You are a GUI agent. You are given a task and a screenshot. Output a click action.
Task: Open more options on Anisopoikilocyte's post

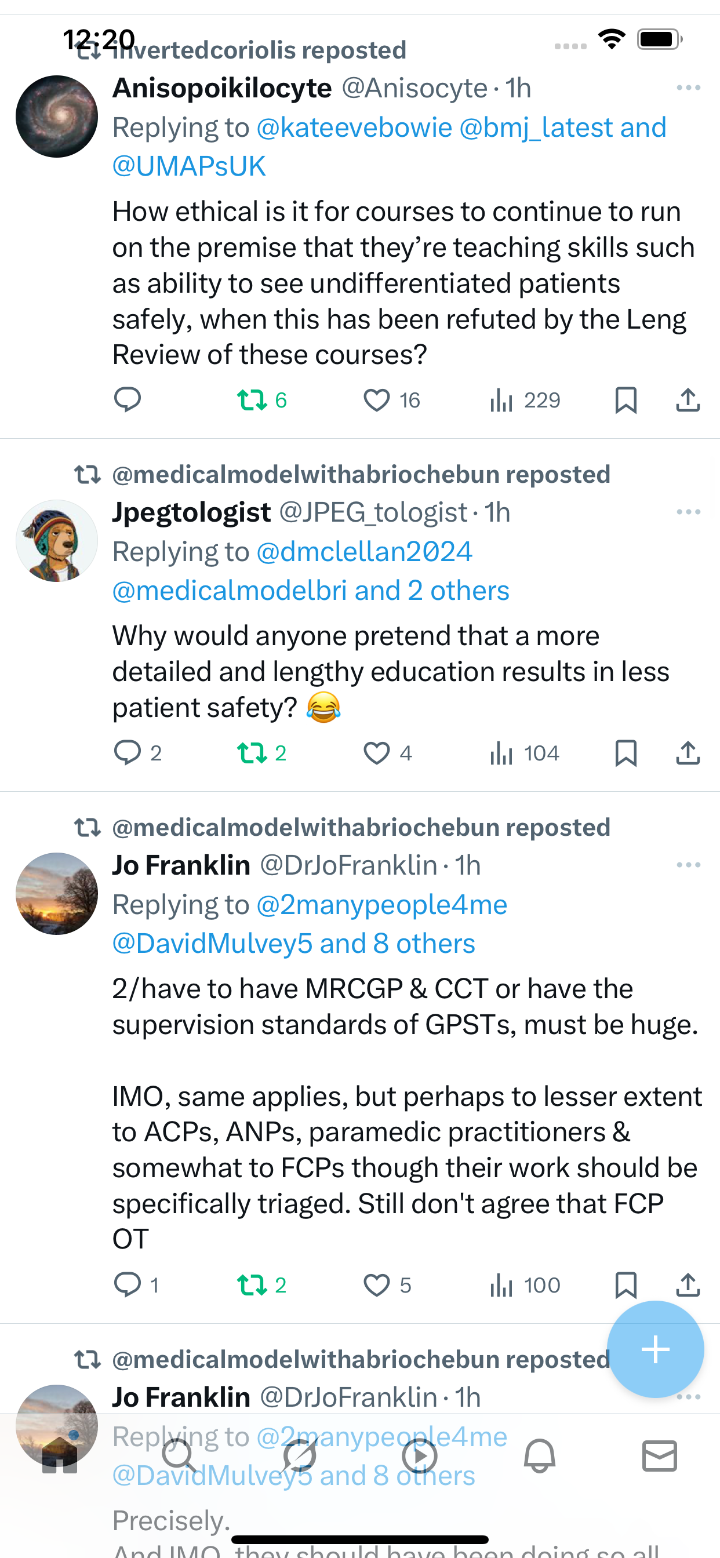click(x=688, y=88)
